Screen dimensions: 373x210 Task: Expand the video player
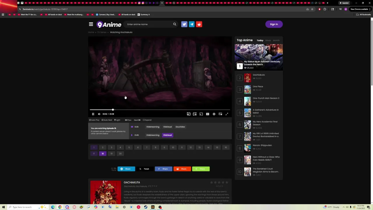147,120
